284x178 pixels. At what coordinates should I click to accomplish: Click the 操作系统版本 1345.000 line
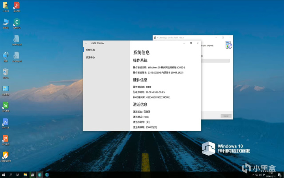[158, 72]
